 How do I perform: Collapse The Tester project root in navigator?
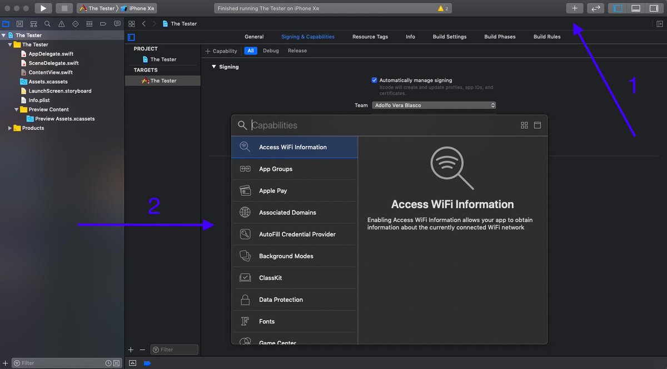point(4,35)
